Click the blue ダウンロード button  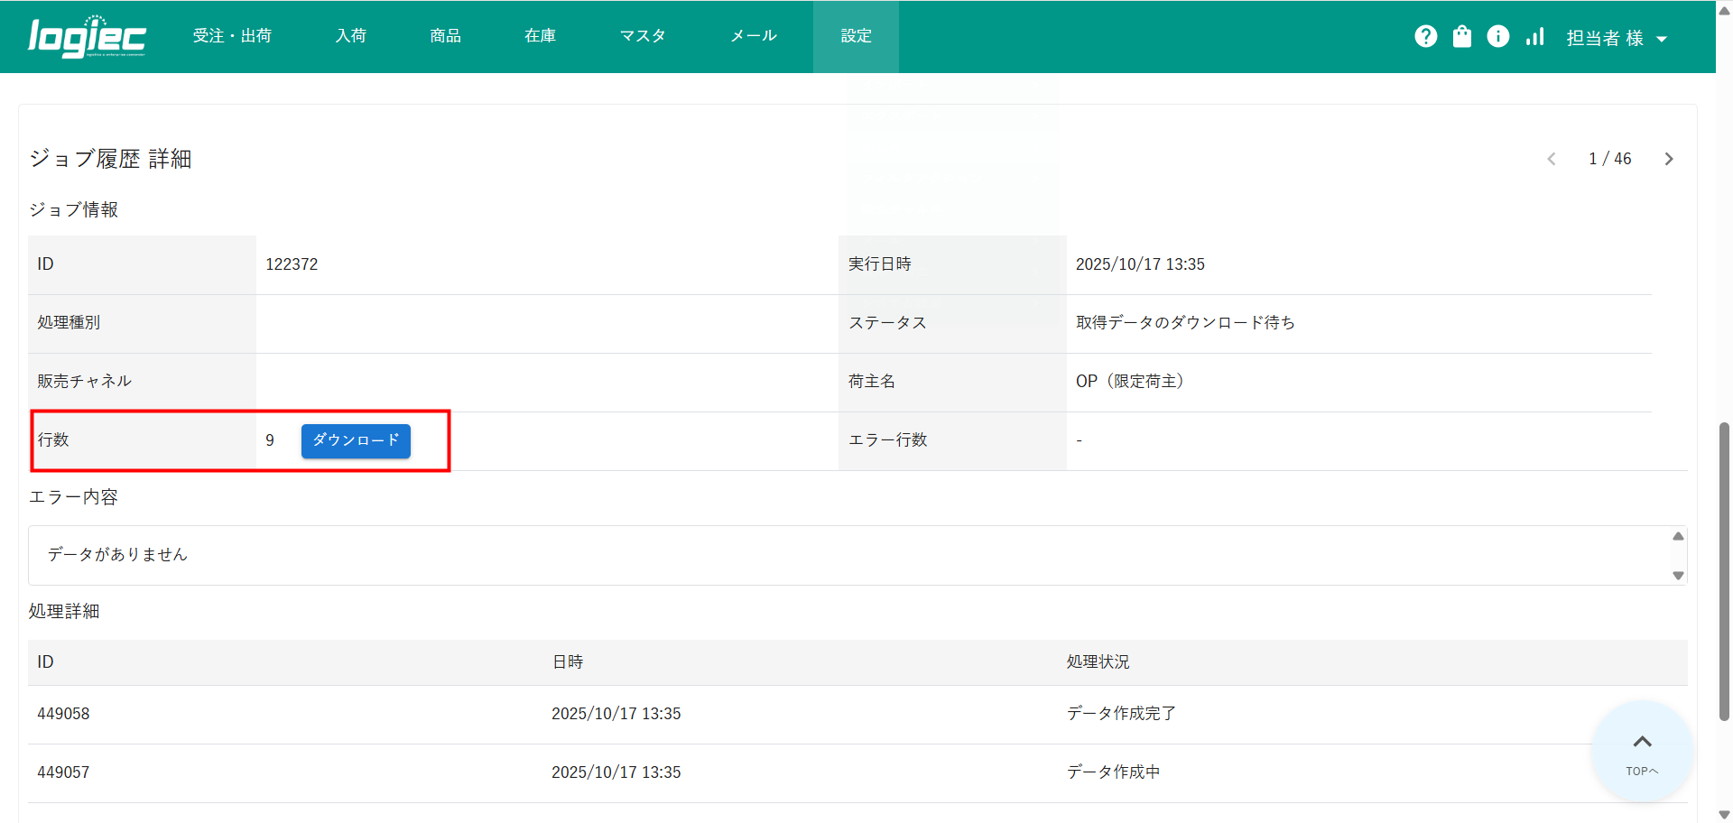coord(356,440)
